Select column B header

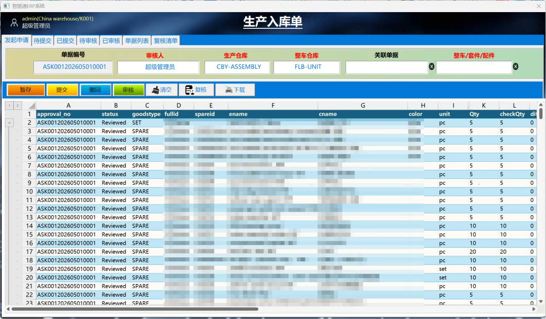[x=116, y=105]
